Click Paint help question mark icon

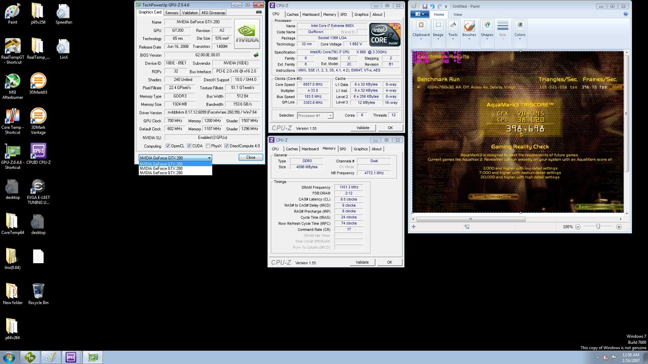(626, 14)
